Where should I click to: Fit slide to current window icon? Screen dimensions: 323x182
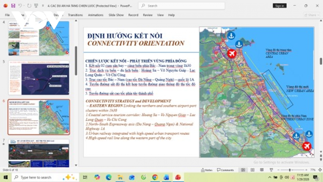tap(319, 170)
